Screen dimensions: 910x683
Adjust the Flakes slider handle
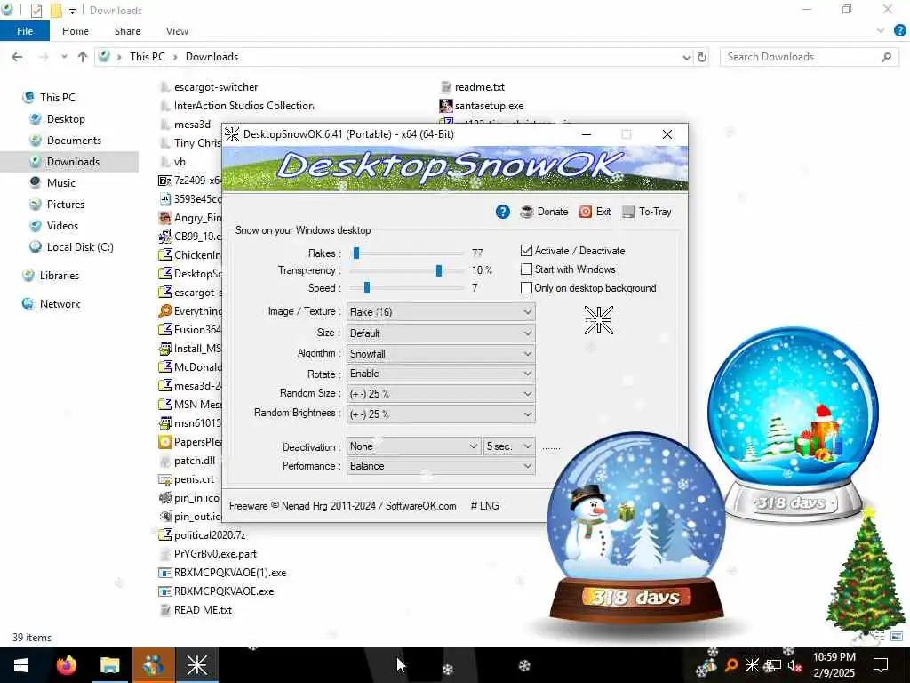tap(356, 253)
